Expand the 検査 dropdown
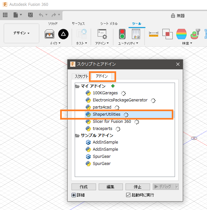Screen dimensions: 207x210 [187, 43]
